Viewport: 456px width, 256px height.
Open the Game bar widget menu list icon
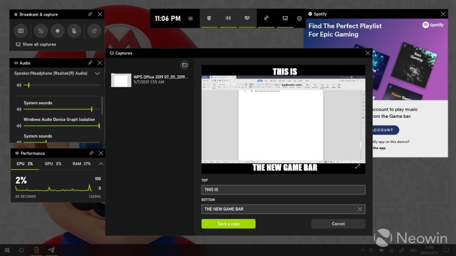point(190,19)
